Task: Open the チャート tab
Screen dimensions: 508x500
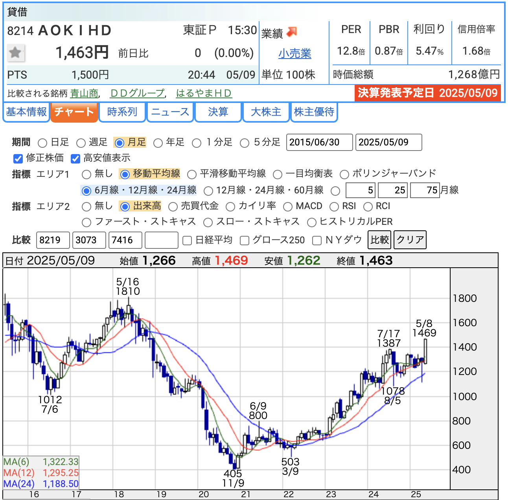Action: point(74,112)
